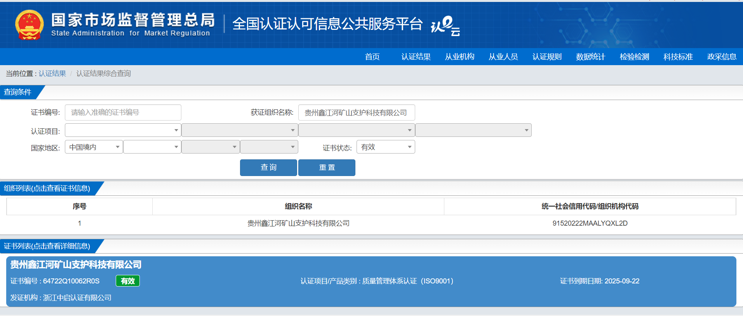This screenshot has height=316, width=743.
Task: Expand the first 认证项目 dropdown
Action: coord(123,130)
